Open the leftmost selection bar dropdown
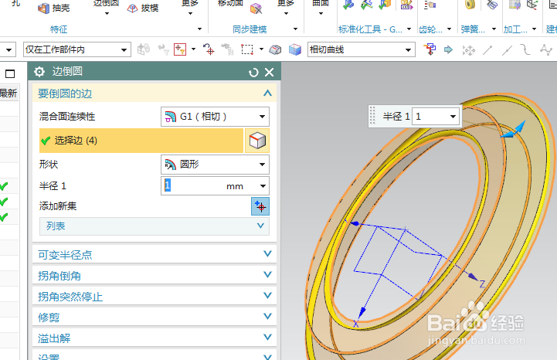This screenshot has width=557, height=360. [8, 49]
